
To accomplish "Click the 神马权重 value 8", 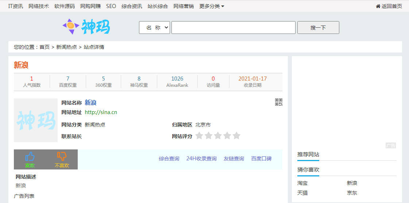I will pos(139,79).
